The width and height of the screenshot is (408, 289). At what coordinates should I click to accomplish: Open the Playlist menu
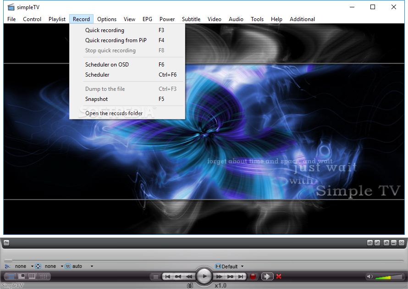click(x=57, y=19)
